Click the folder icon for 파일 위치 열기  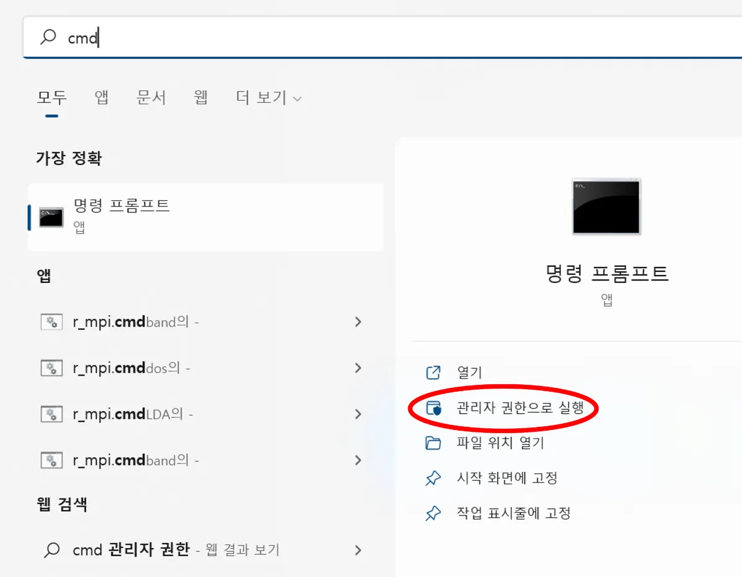click(x=433, y=443)
